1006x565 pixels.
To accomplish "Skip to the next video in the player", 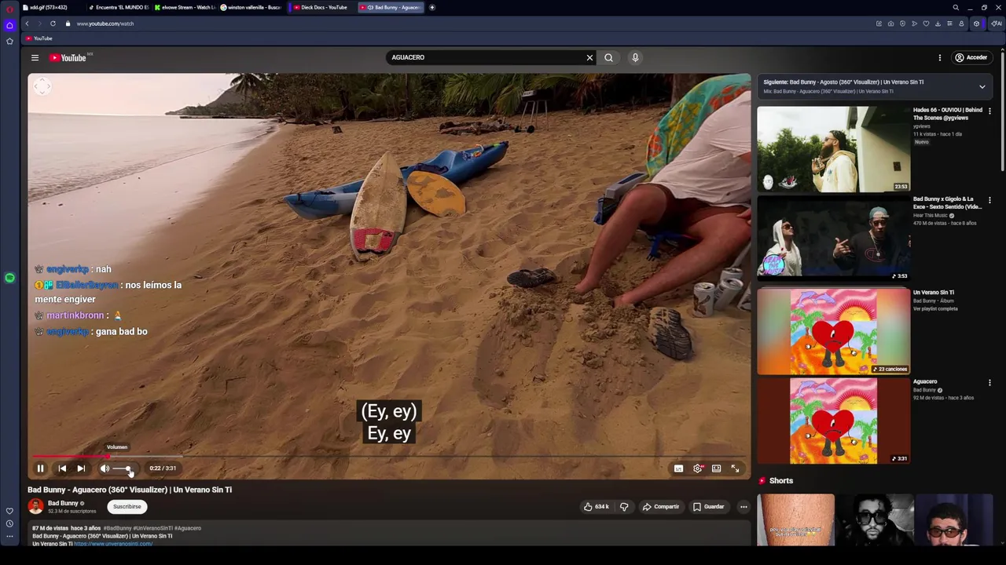I will point(81,468).
